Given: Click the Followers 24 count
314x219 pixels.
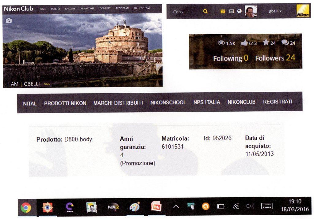Looking at the screenshot, I should click(275, 58).
